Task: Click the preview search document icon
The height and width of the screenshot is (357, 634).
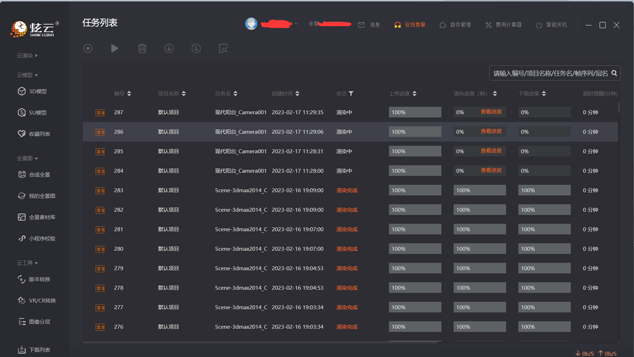Action: pos(223,49)
